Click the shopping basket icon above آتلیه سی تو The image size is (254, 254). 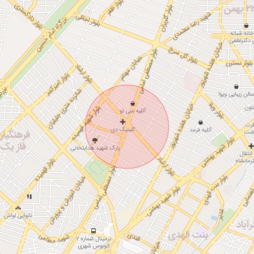(x=132, y=104)
